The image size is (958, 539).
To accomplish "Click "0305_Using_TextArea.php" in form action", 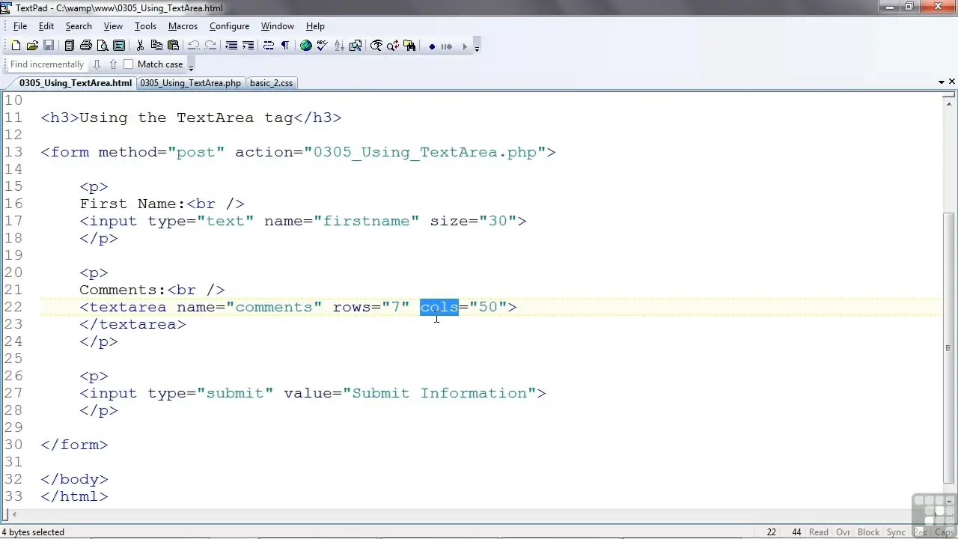I will (x=425, y=152).
